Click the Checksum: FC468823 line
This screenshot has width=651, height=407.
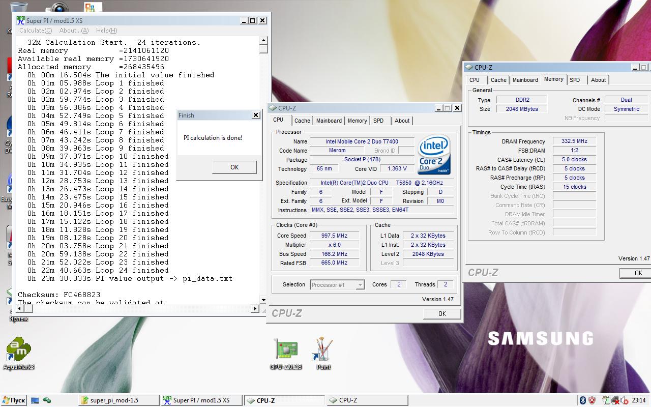pos(59,295)
